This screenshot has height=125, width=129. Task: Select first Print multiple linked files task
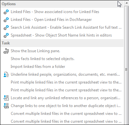62,82
